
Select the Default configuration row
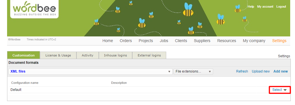coord(149,90)
